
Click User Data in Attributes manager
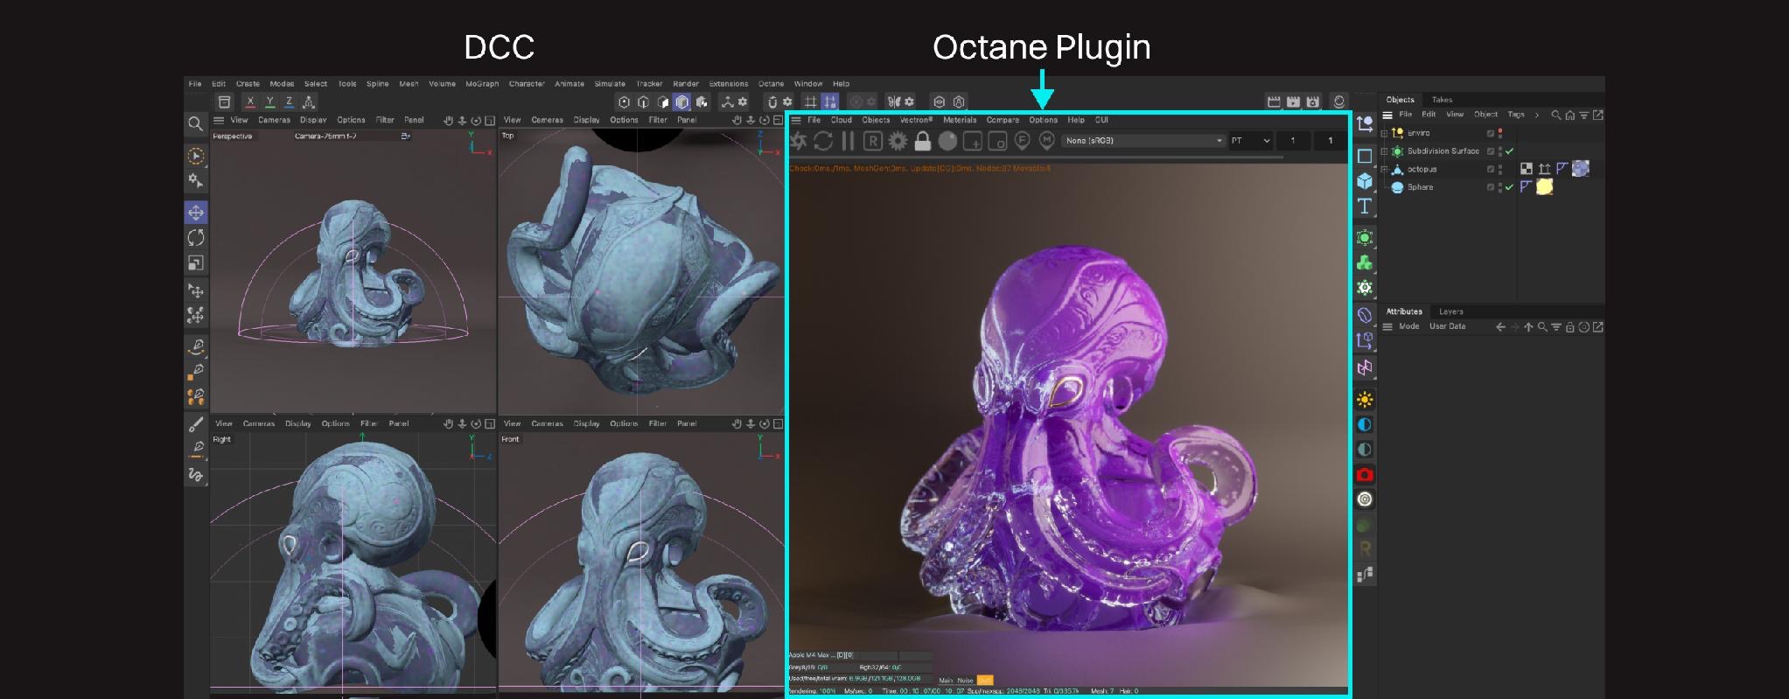[x=1447, y=326]
